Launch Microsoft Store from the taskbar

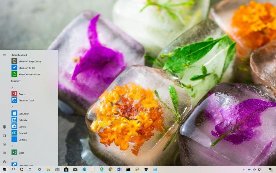pos(66,169)
